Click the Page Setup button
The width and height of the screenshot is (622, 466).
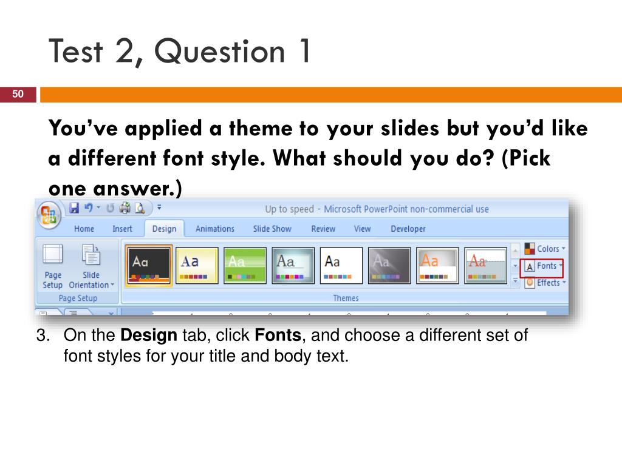tap(53, 266)
